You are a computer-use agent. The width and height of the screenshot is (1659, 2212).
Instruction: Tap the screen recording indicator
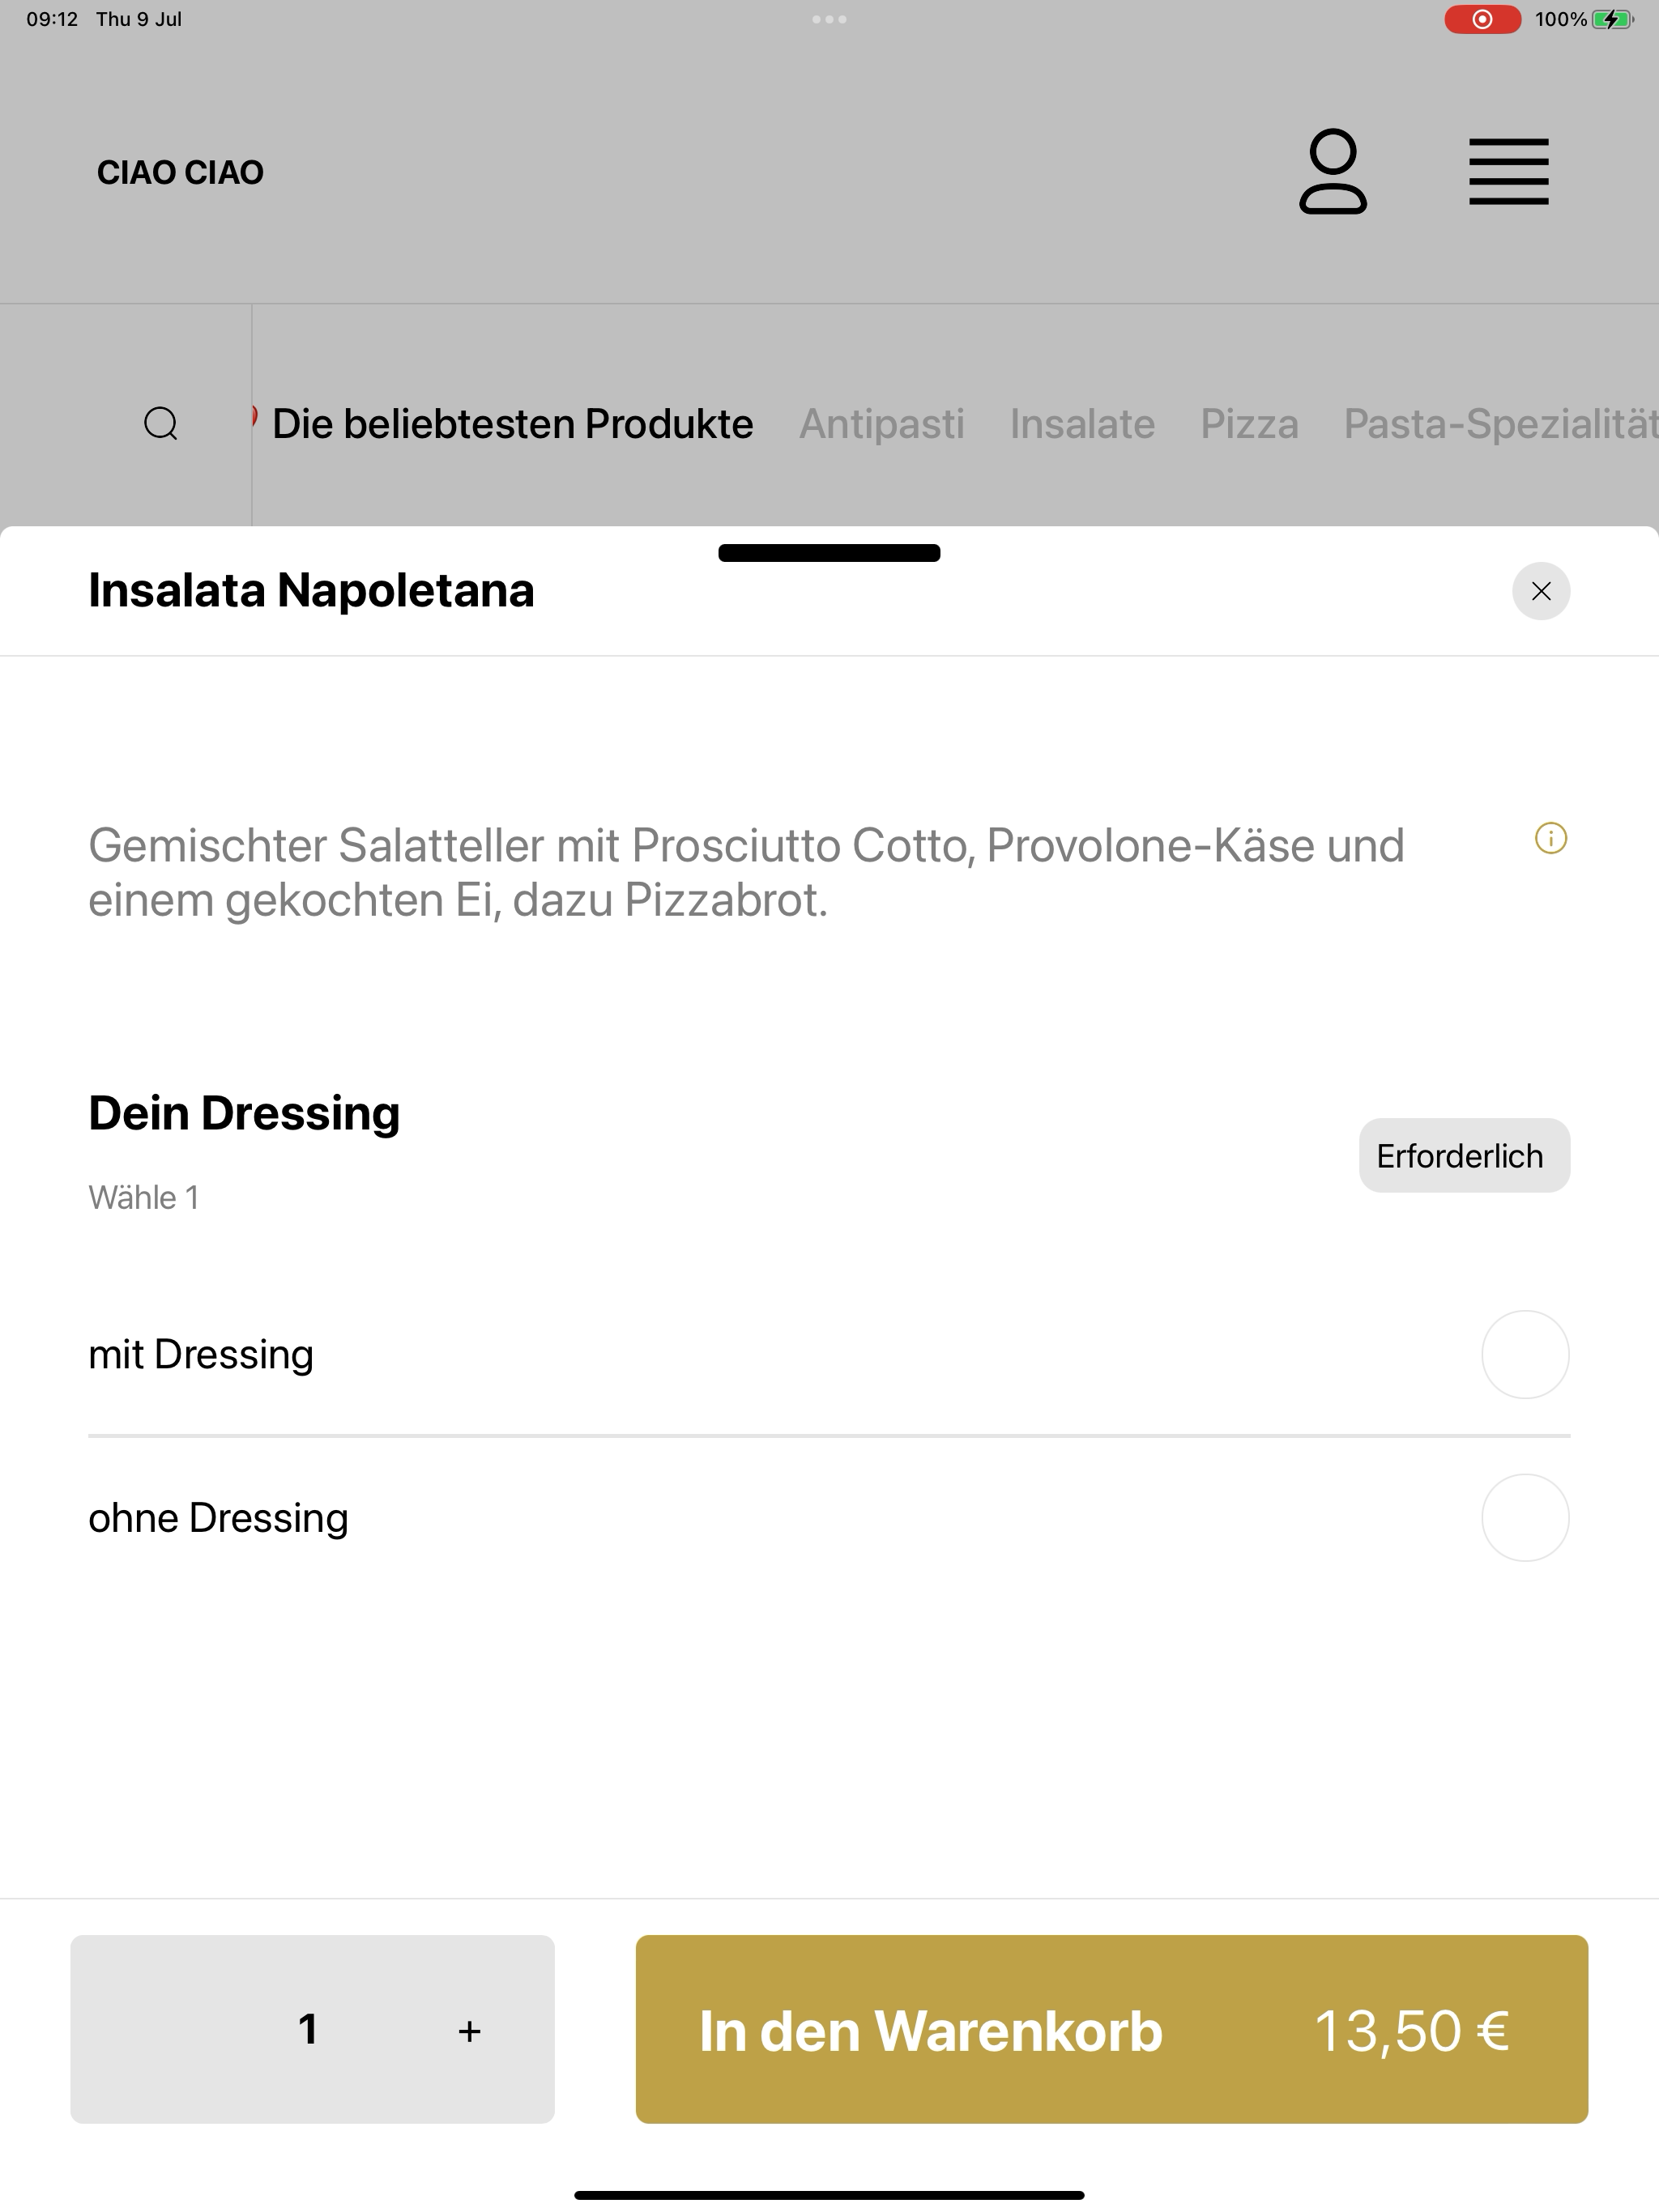[x=1482, y=19]
